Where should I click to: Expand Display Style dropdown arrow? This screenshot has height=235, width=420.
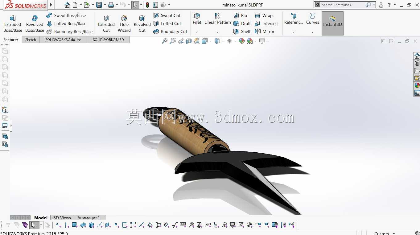(223, 41)
